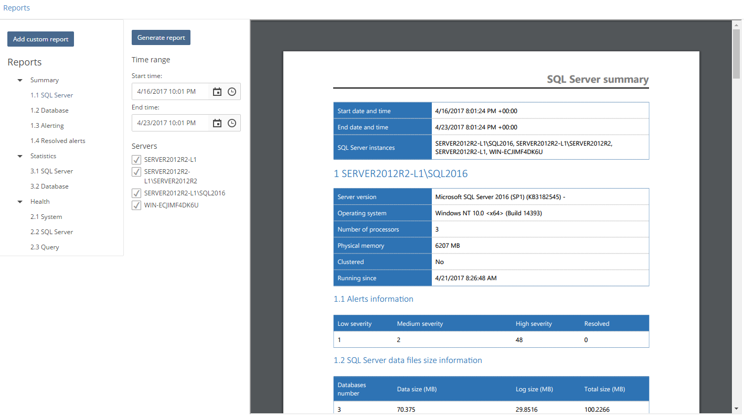
Task: Open the End time calendar picker
Action: click(217, 123)
